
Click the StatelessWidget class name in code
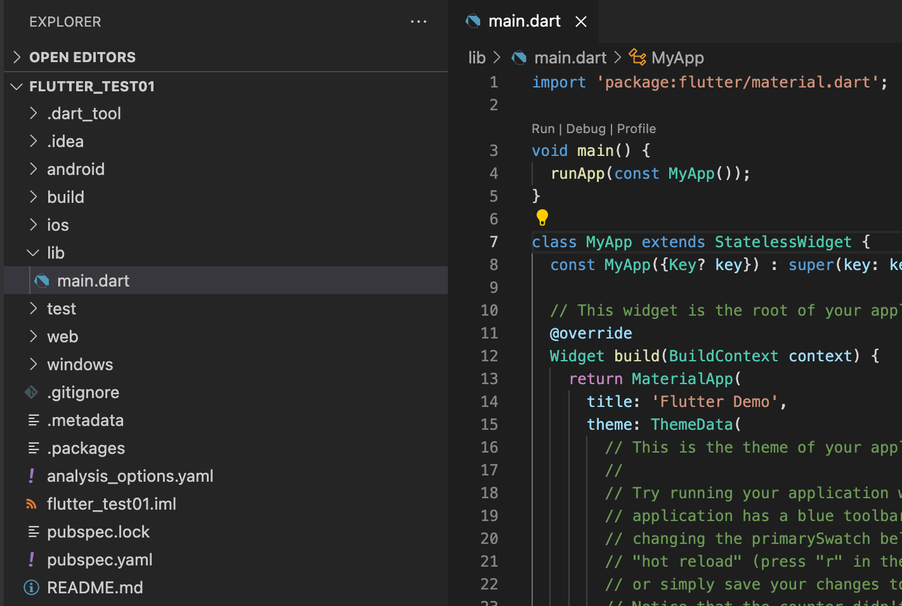pos(783,242)
